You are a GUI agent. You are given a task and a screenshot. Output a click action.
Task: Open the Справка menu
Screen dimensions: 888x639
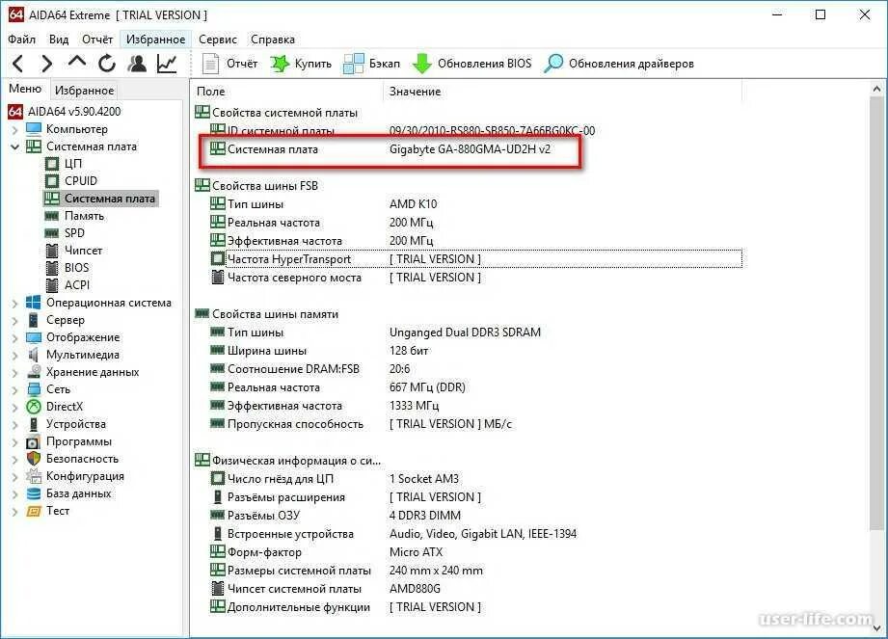(273, 40)
